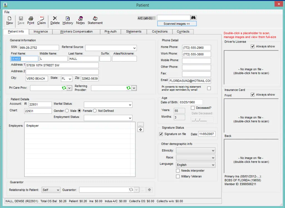Open the patient History icon
285x208 pixels.
click(x=68, y=20)
